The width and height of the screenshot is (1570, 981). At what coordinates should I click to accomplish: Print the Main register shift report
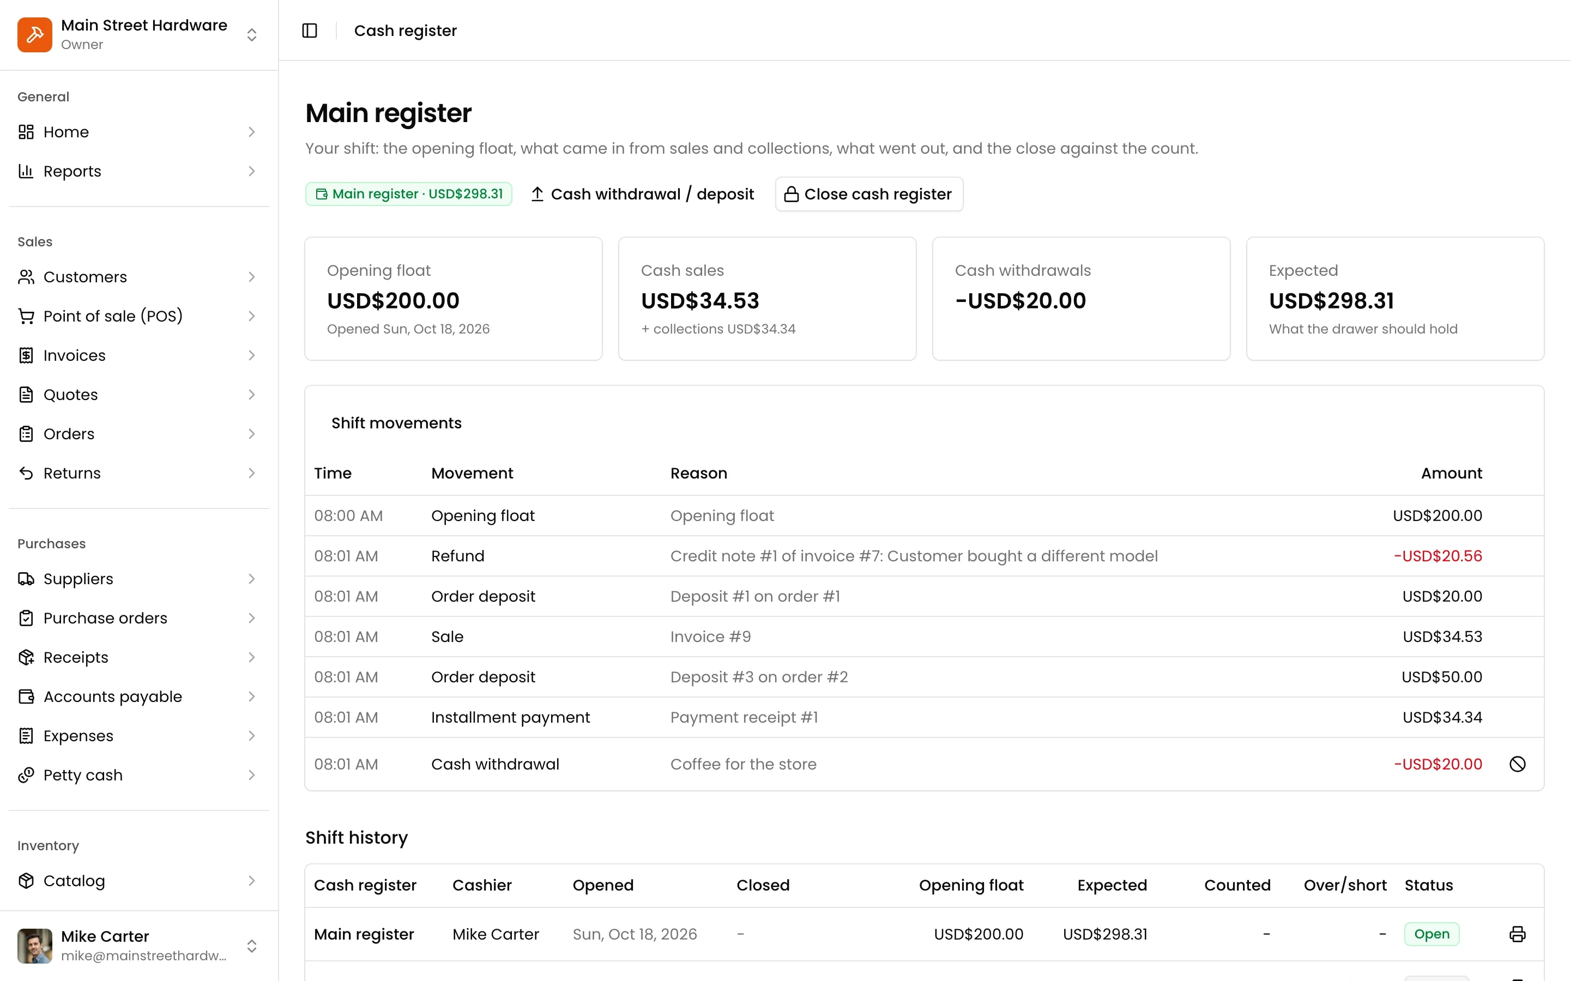(x=1518, y=934)
